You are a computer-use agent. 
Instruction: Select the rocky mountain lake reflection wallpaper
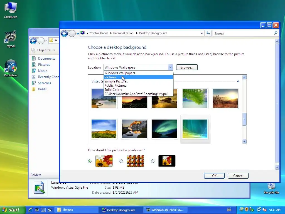coord(134,129)
